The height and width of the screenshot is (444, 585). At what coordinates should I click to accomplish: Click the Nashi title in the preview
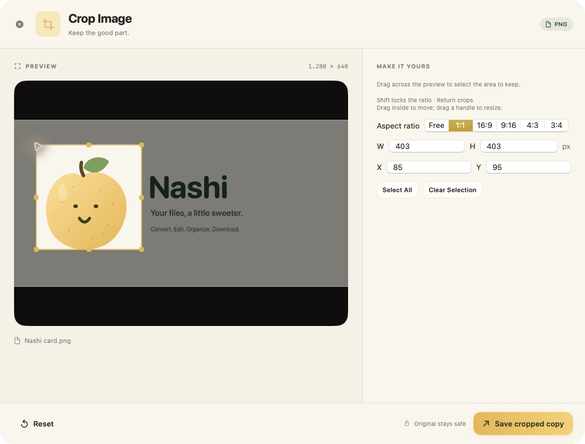[188, 187]
